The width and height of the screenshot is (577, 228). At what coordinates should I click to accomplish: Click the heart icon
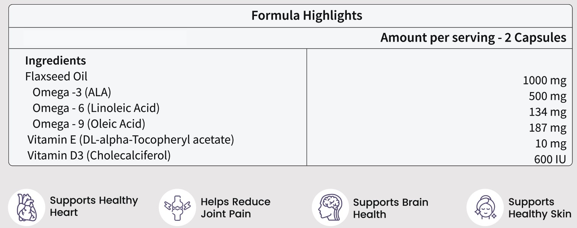[x=26, y=207]
